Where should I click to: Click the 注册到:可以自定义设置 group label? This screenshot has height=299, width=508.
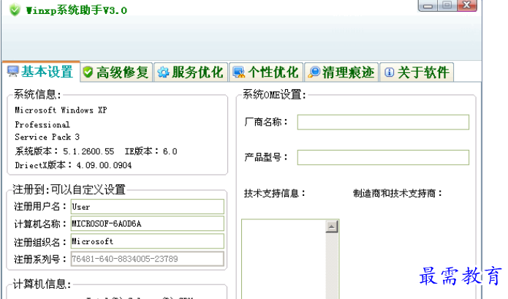69,189
